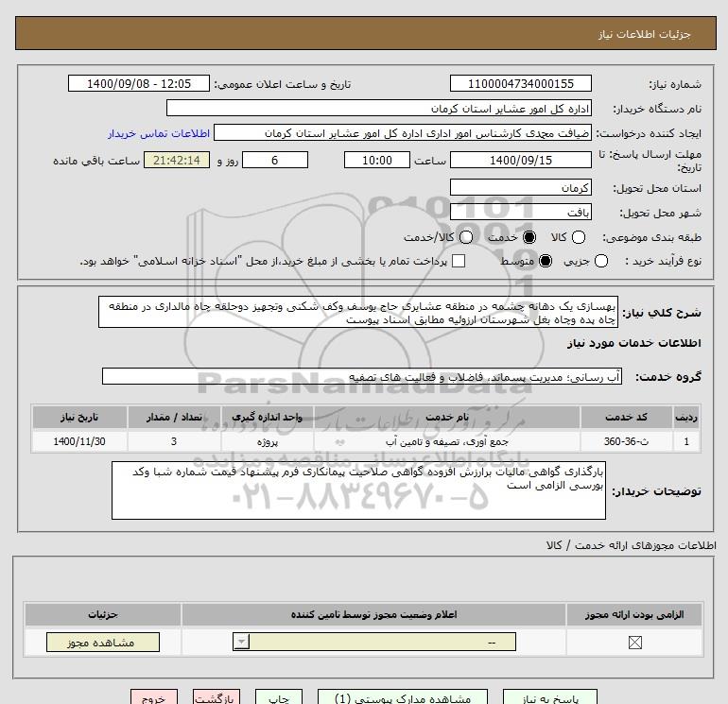The width and height of the screenshot is (728, 704).
Task: Click the توضیحات خریدار notes box
Action: point(358,490)
